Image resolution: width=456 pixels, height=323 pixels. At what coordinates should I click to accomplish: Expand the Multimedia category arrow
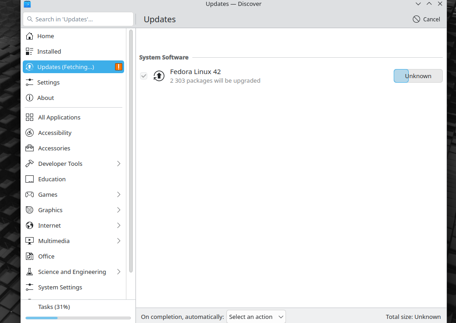(x=119, y=241)
